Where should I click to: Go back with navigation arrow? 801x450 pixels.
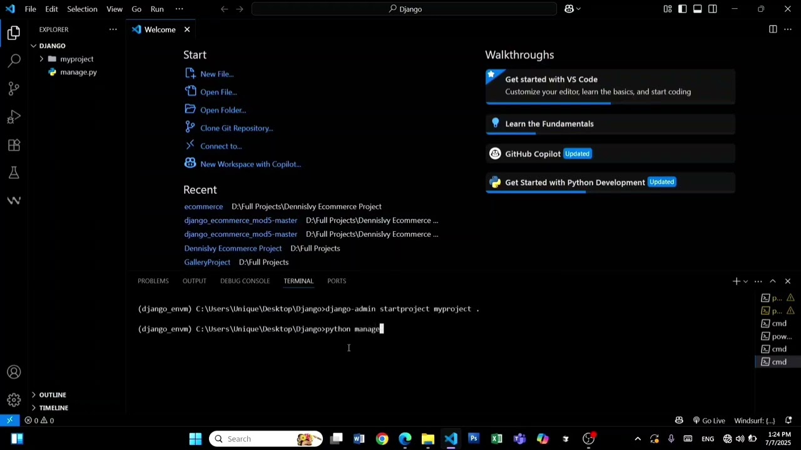tap(225, 9)
